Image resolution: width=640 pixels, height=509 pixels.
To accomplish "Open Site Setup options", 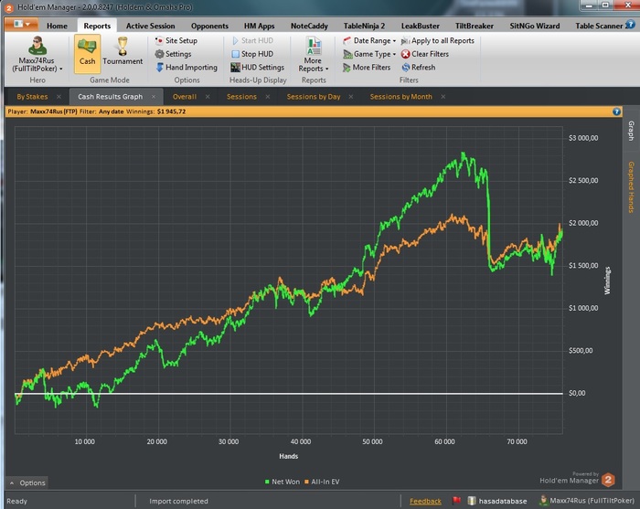I will click(176, 40).
